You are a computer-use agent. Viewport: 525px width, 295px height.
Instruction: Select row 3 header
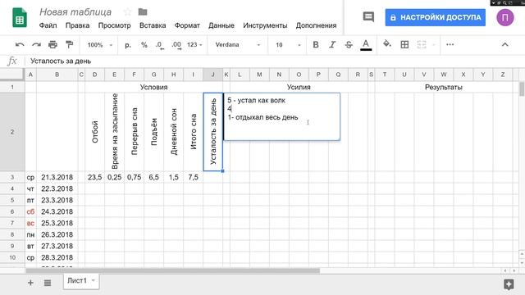coord(12,177)
